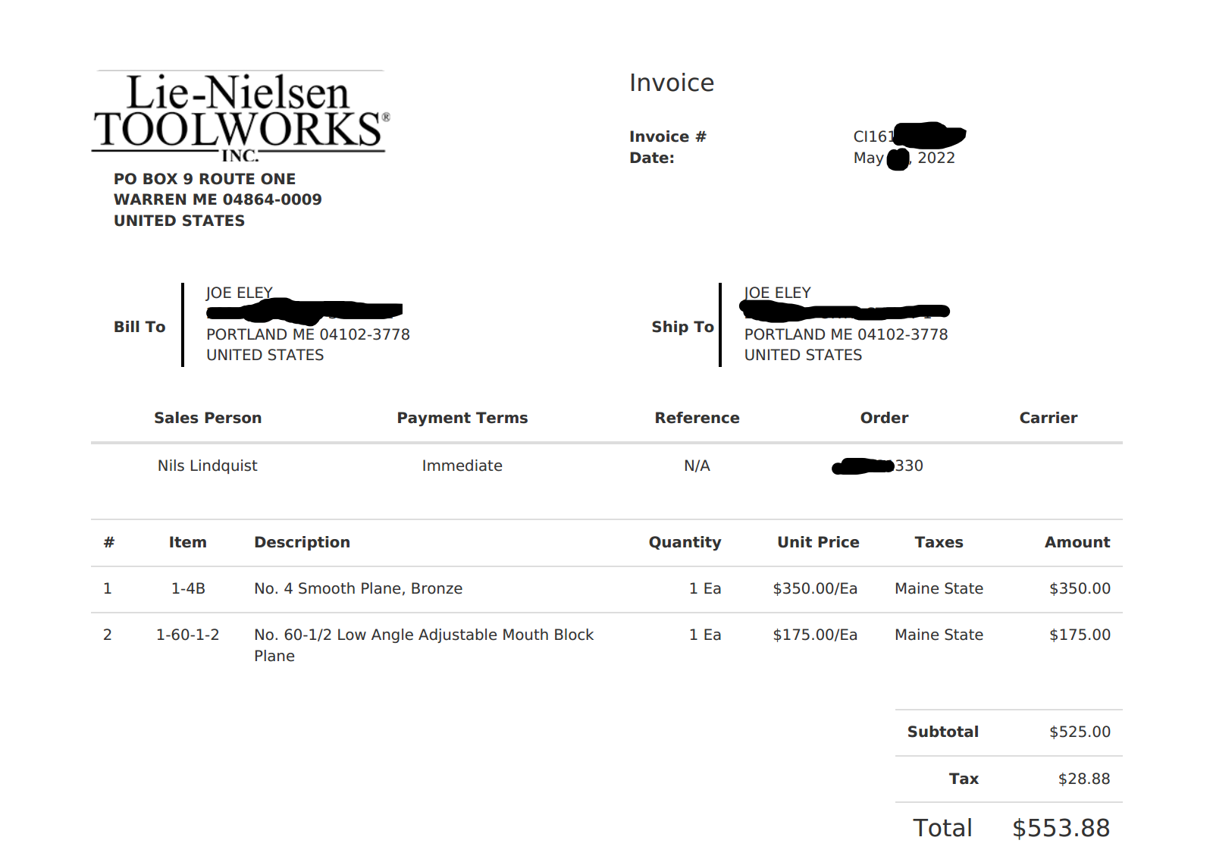Click the 'Ship To' label
Image resolution: width=1213 pixels, height=856 pixels.
point(682,327)
